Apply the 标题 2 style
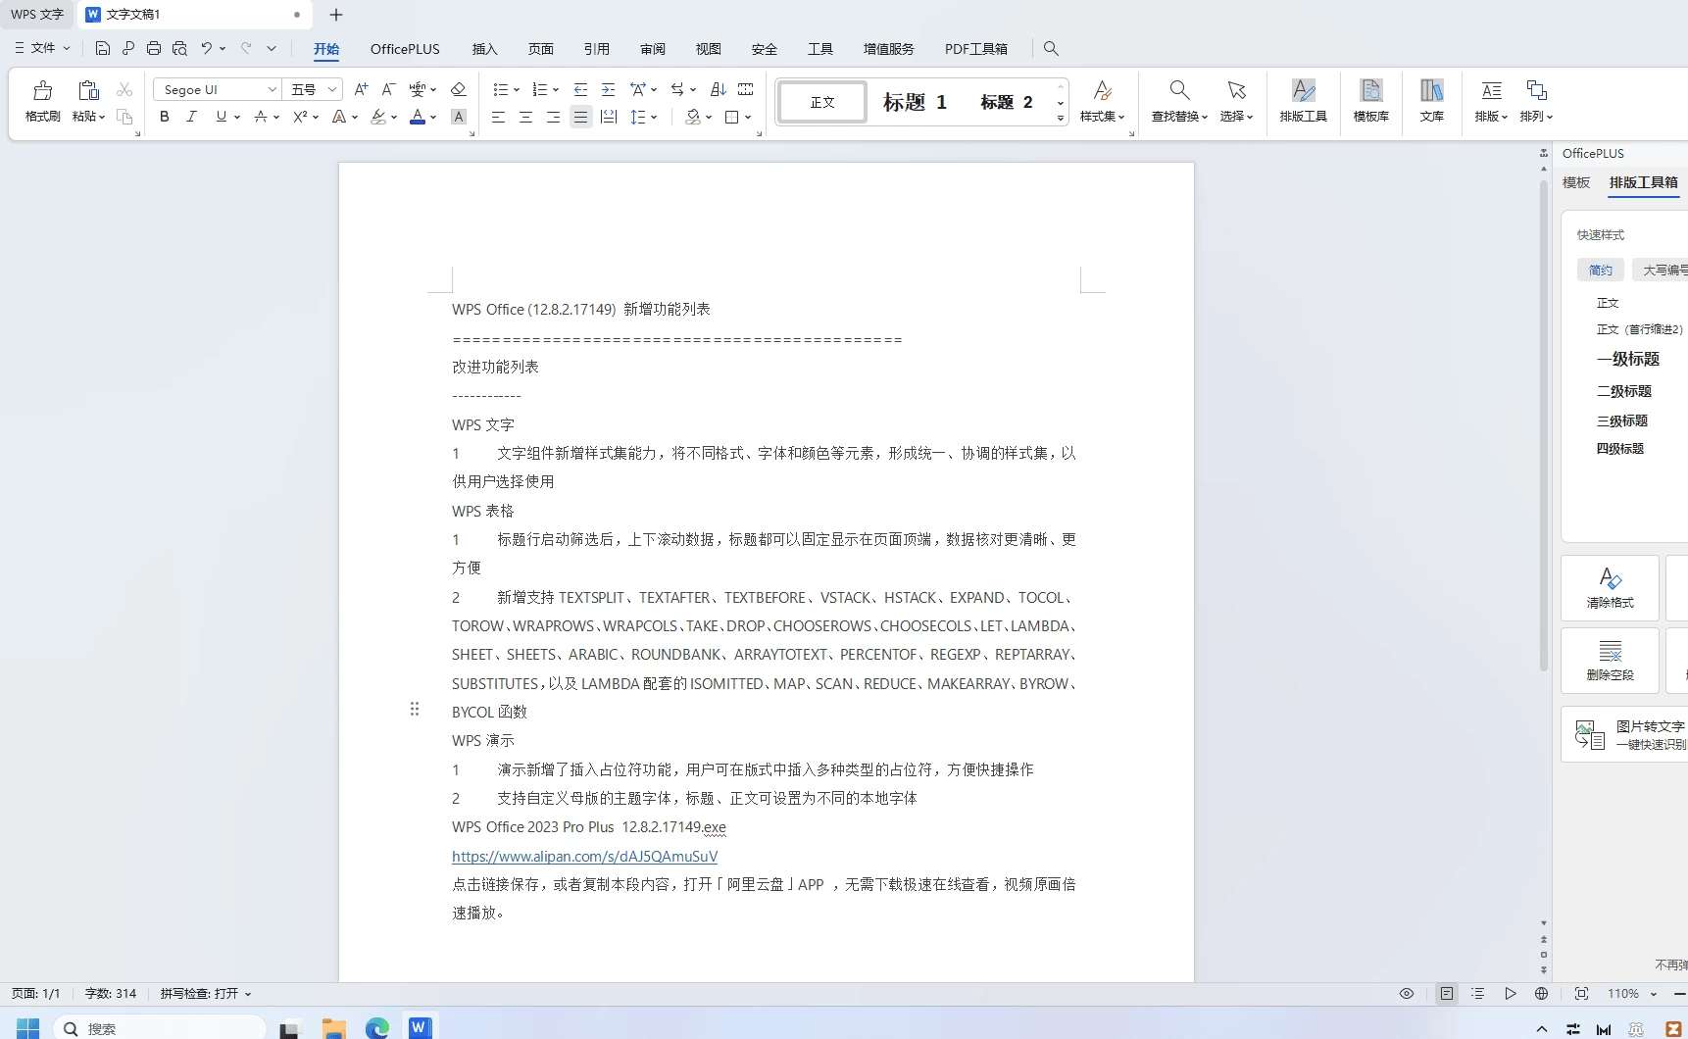 pos(1006,102)
